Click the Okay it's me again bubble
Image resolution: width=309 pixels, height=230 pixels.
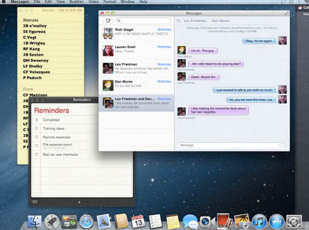259,41
